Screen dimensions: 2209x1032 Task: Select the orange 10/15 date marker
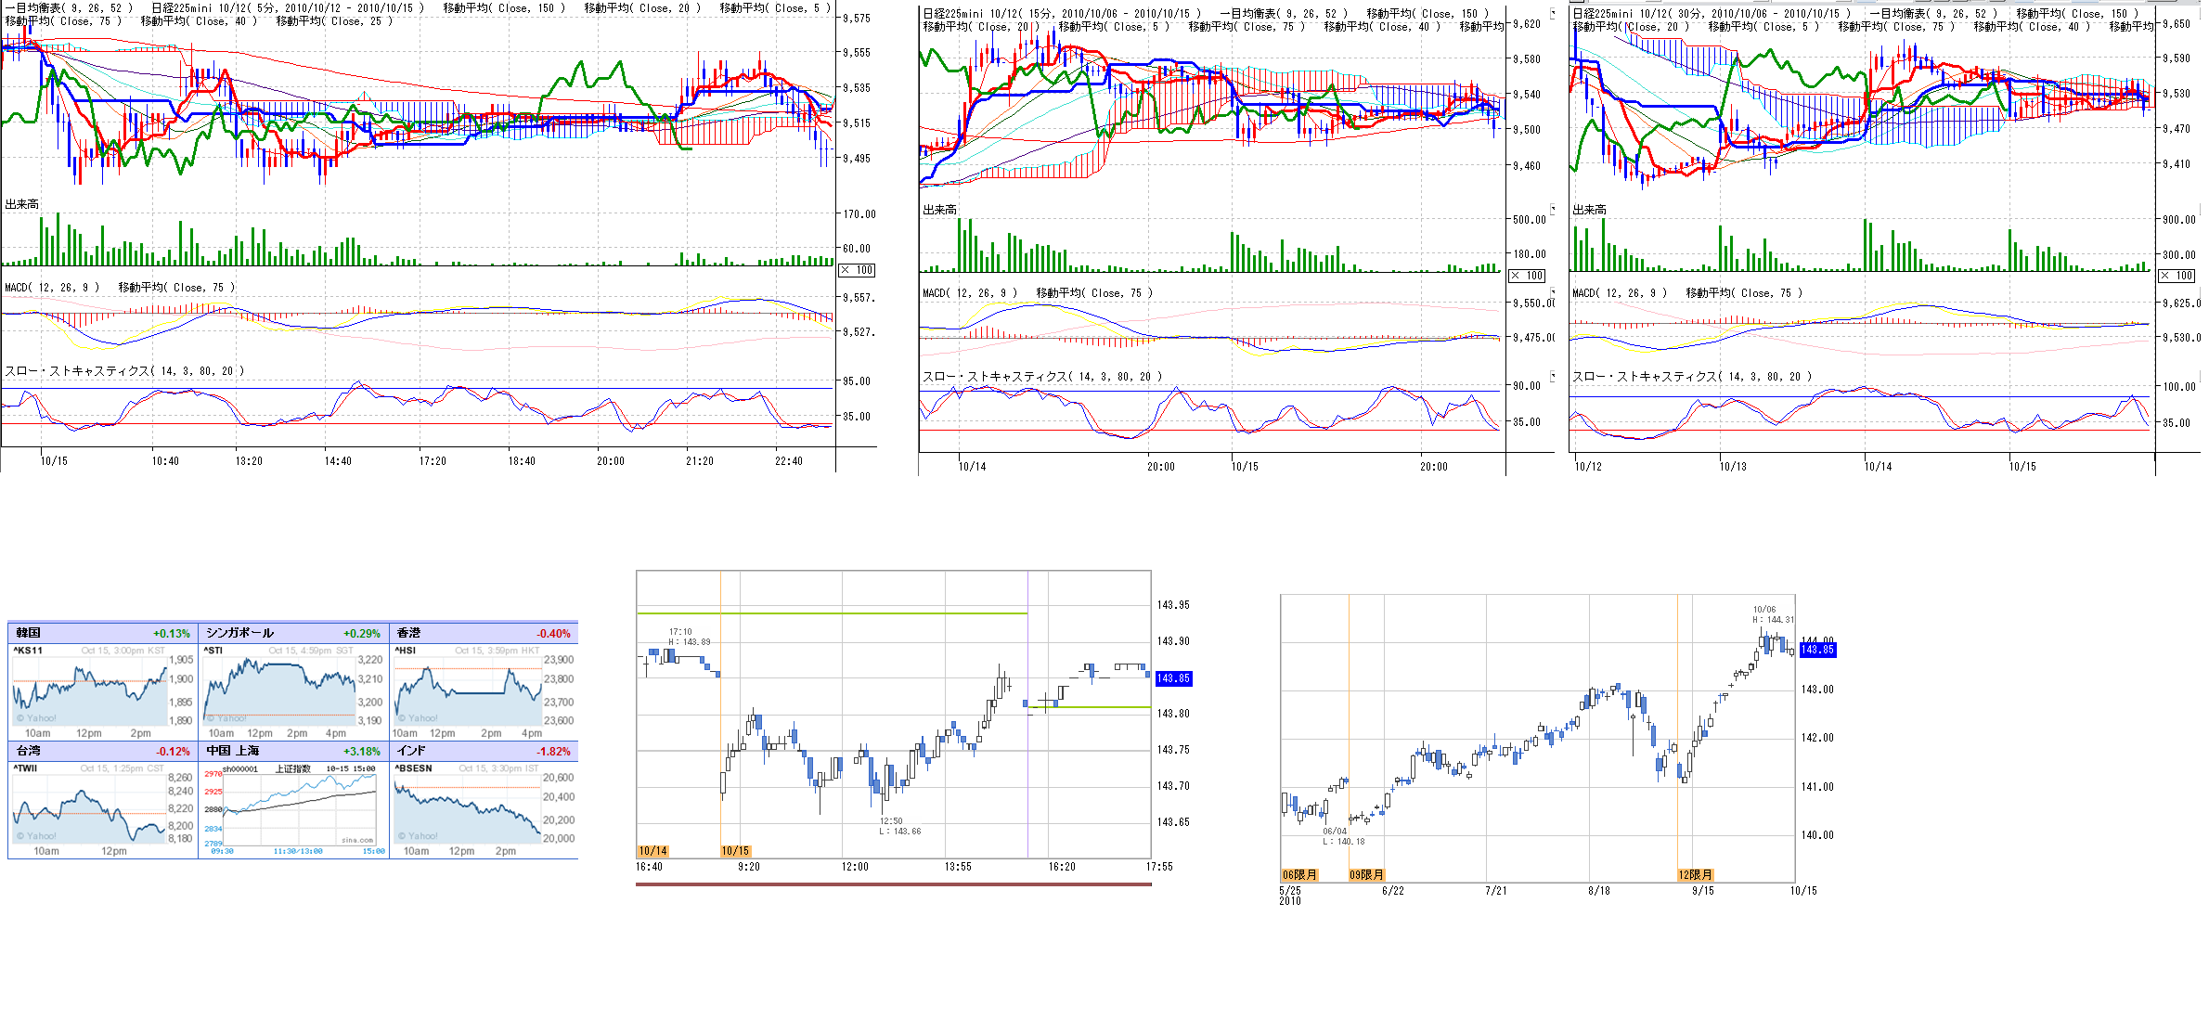pyautogui.click(x=735, y=851)
